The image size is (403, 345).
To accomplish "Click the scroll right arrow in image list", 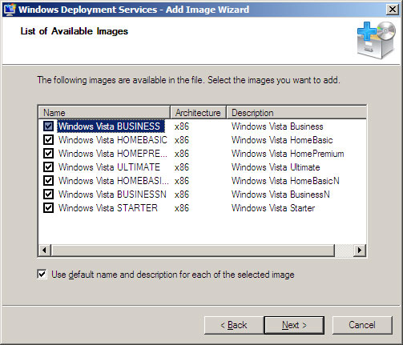I will click(360, 250).
